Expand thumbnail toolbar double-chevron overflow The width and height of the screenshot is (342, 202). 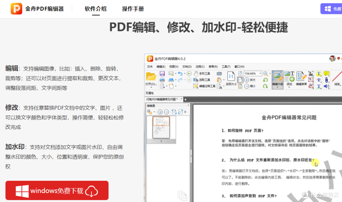(x=185, y=112)
